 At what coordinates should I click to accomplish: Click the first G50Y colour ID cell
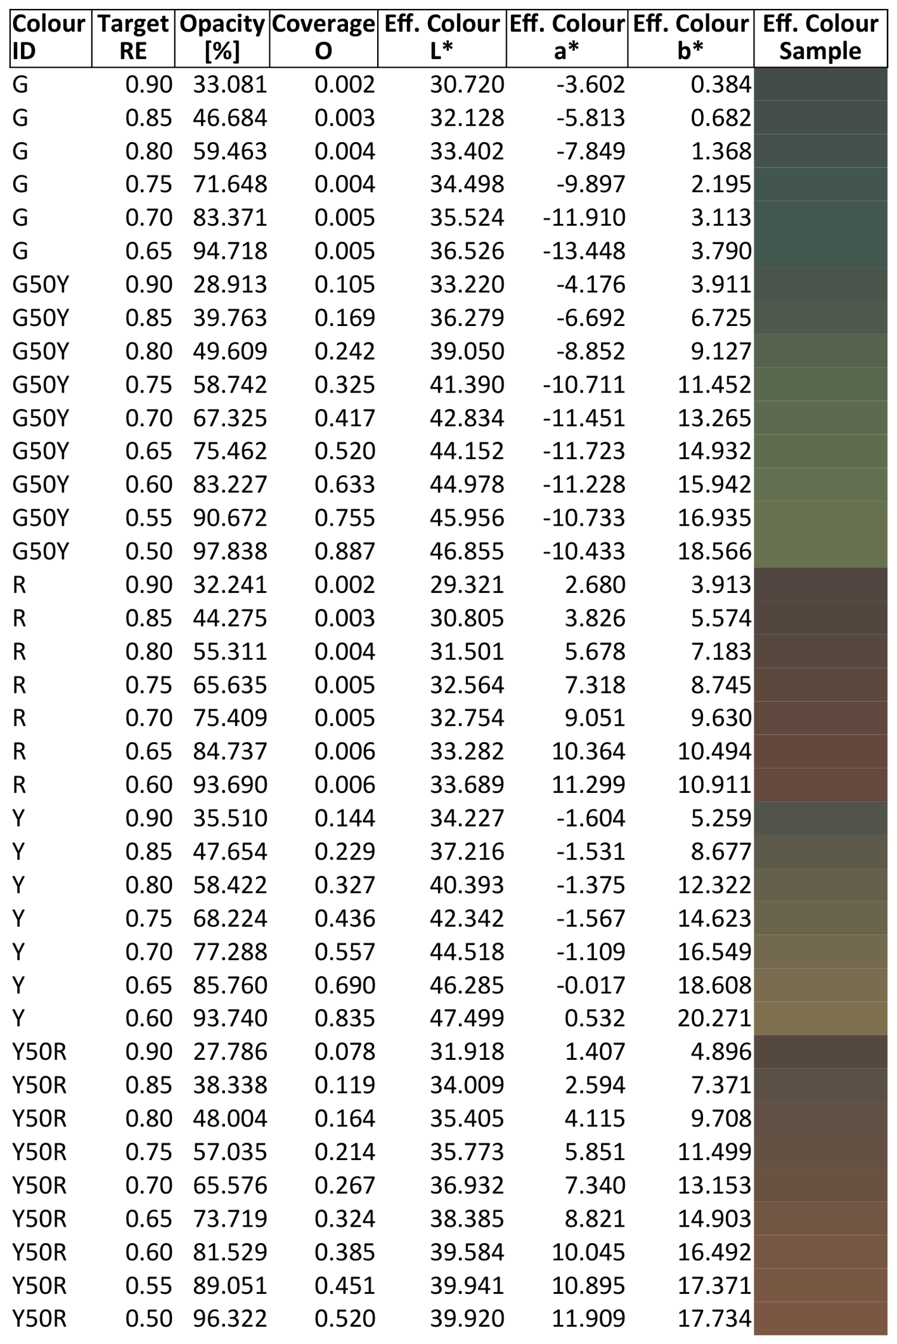40,284
